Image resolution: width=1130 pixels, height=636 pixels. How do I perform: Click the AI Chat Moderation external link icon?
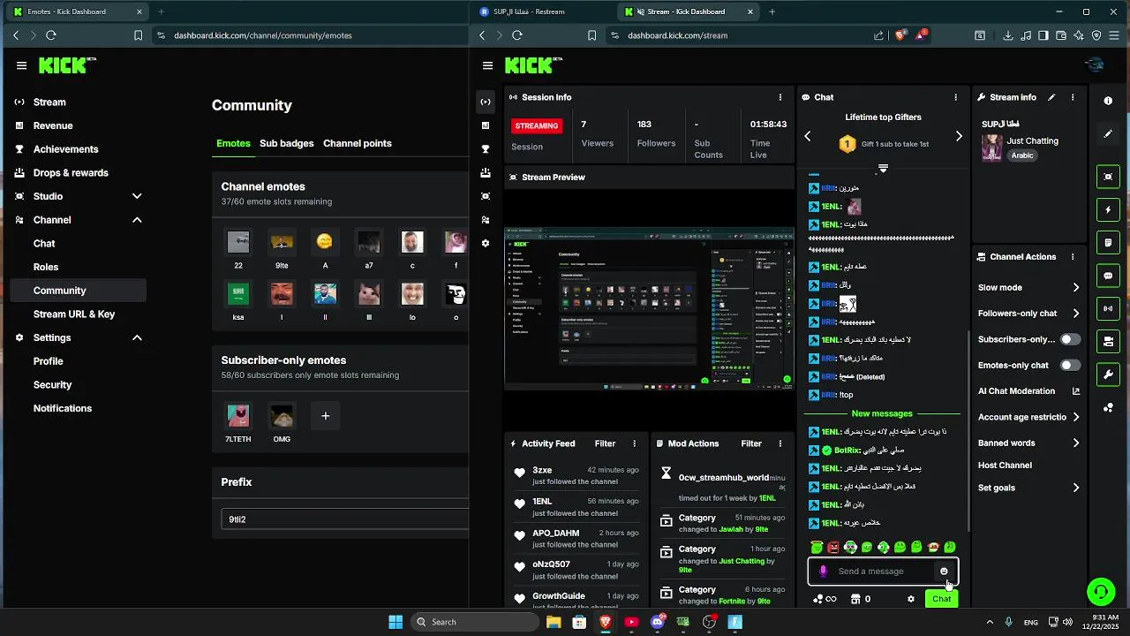tap(1076, 391)
